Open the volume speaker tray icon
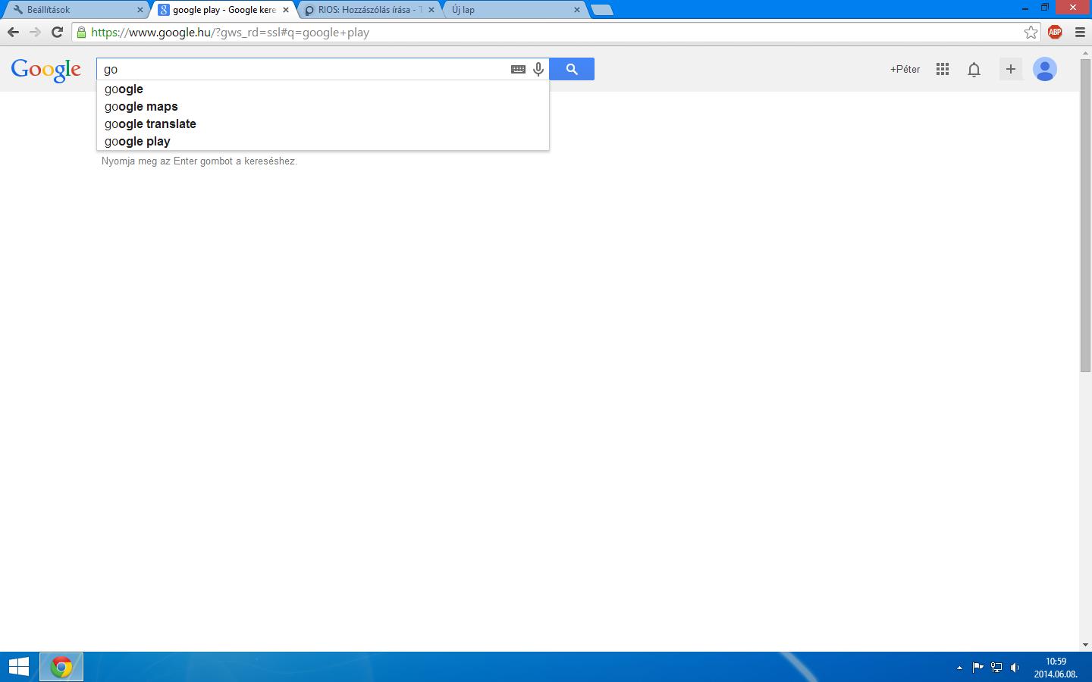 pos(1015,668)
